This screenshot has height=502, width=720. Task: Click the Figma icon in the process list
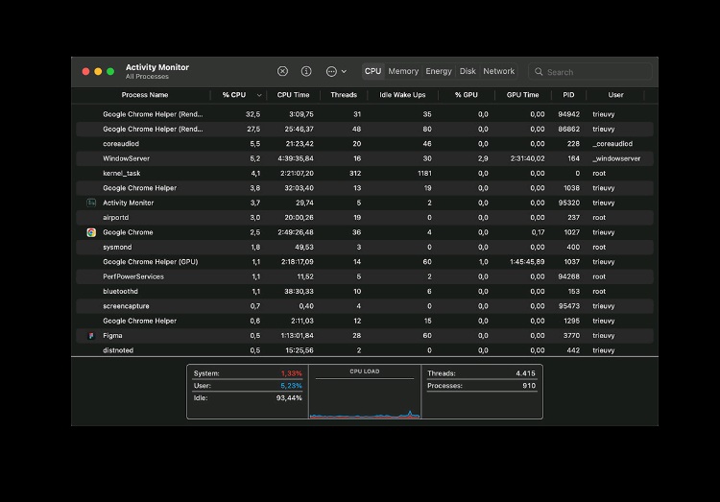tap(91, 336)
